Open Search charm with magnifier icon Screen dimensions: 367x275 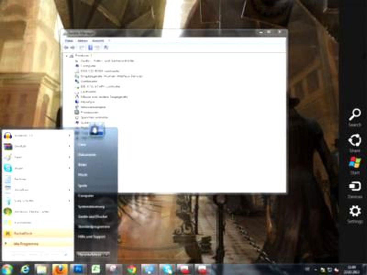[x=355, y=118]
